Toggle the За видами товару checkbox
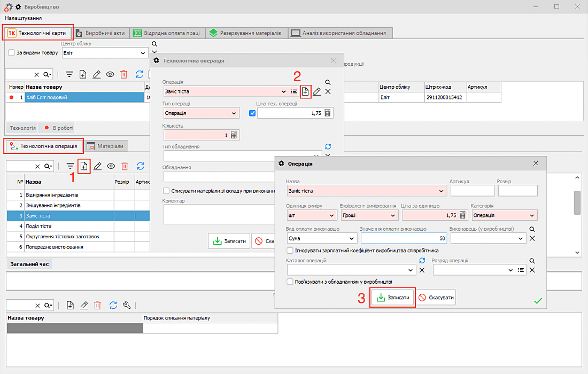 coord(12,53)
